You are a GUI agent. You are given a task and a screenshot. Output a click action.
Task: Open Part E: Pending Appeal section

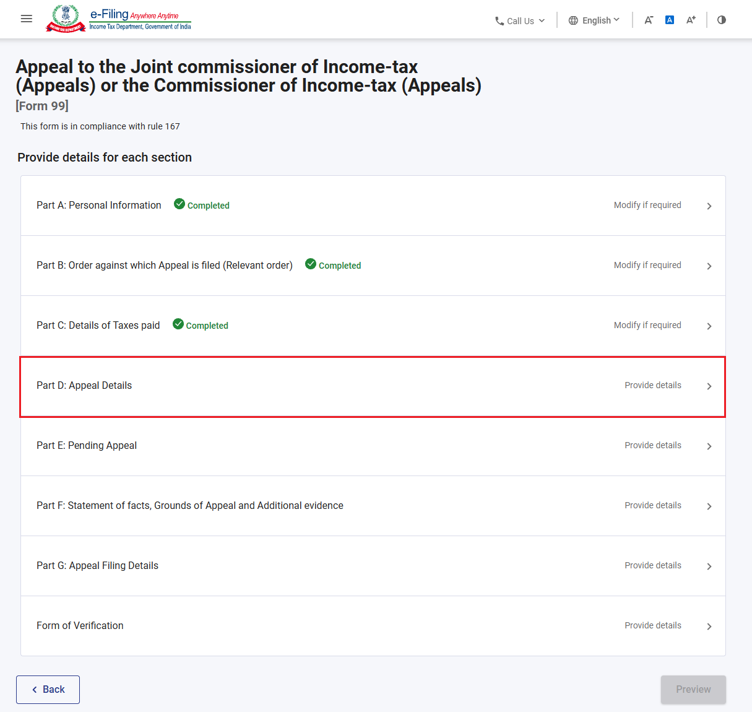373,446
